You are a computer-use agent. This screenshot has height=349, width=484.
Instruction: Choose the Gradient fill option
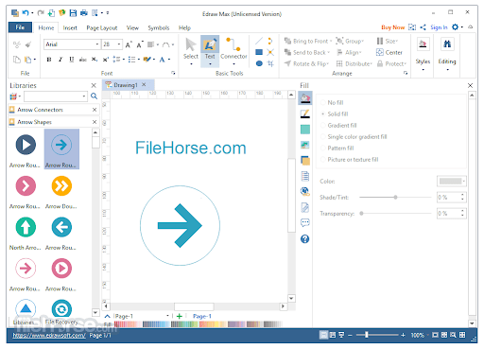(x=338, y=125)
